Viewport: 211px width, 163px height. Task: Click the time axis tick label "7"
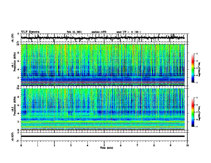click(137, 145)
